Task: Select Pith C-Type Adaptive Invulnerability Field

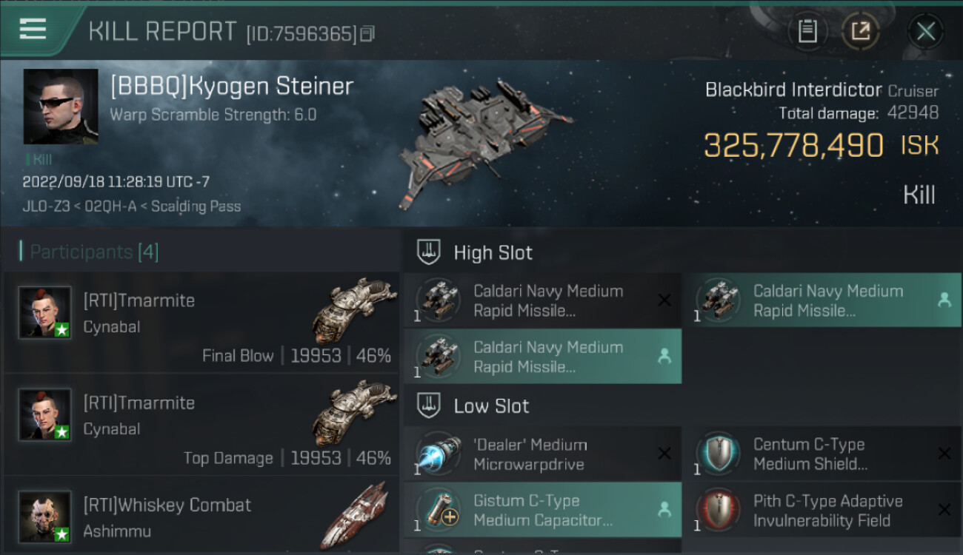Action: [822, 511]
